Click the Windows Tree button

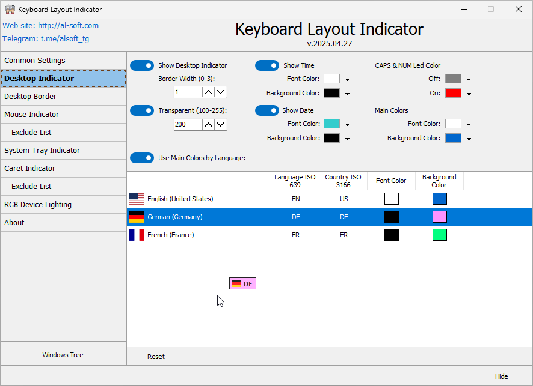pyautogui.click(x=63, y=354)
